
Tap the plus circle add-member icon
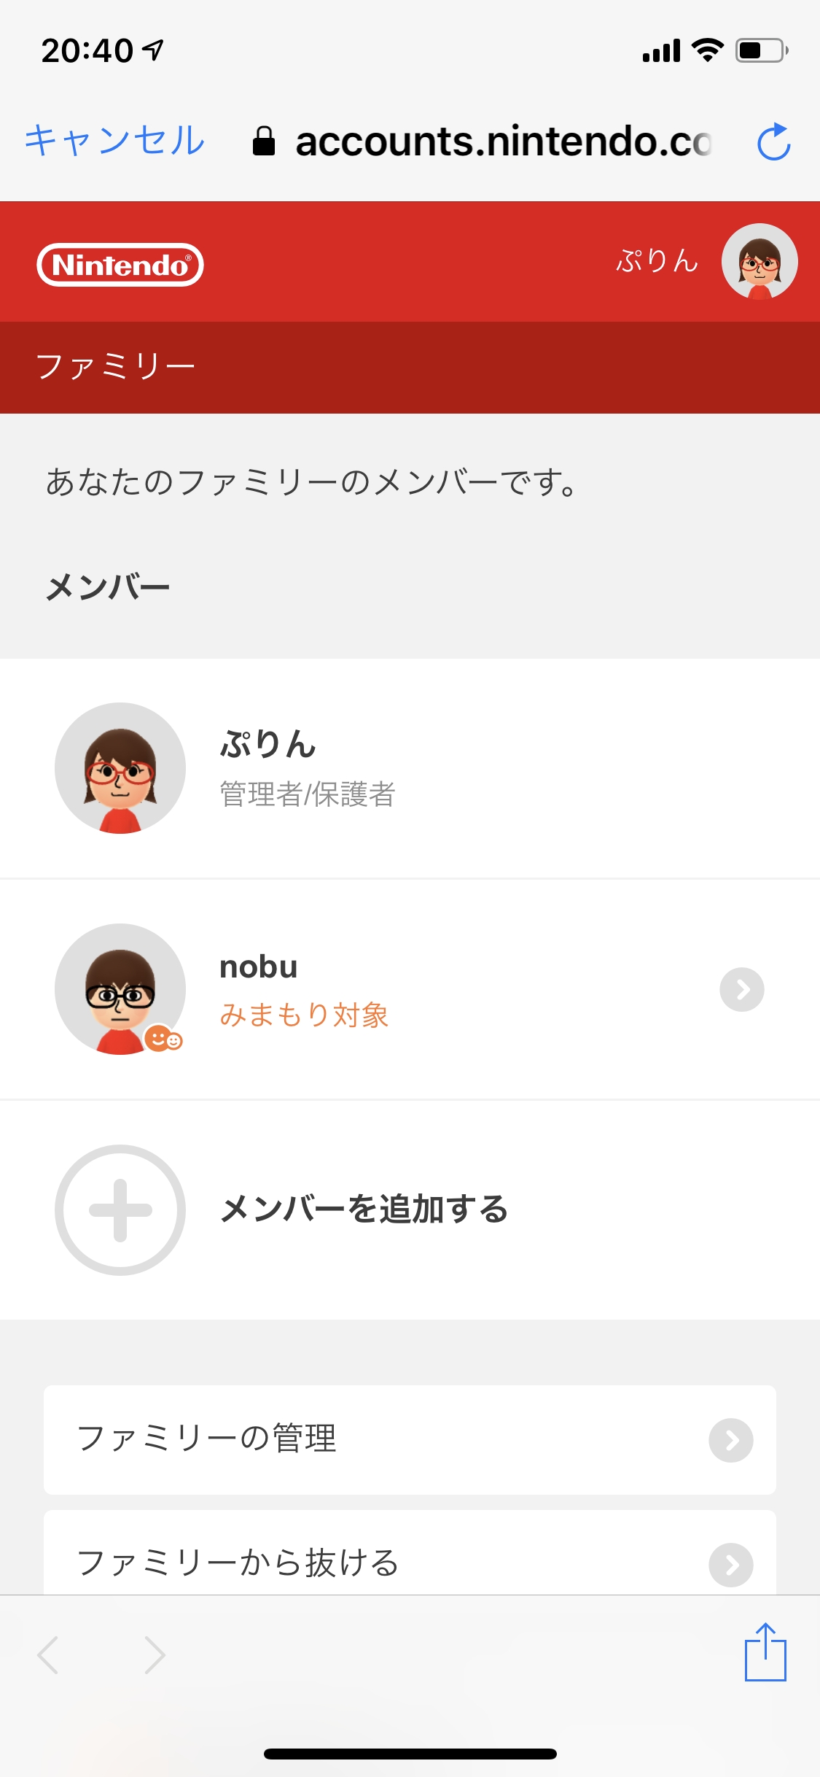(120, 1209)
